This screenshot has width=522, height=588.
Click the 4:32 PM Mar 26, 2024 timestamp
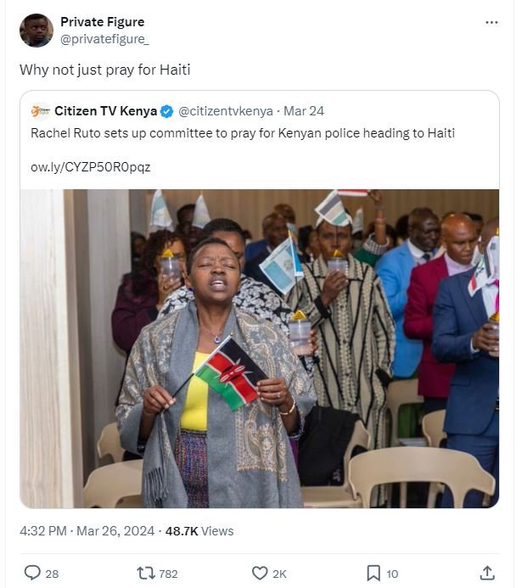click(x=87, y=531)
